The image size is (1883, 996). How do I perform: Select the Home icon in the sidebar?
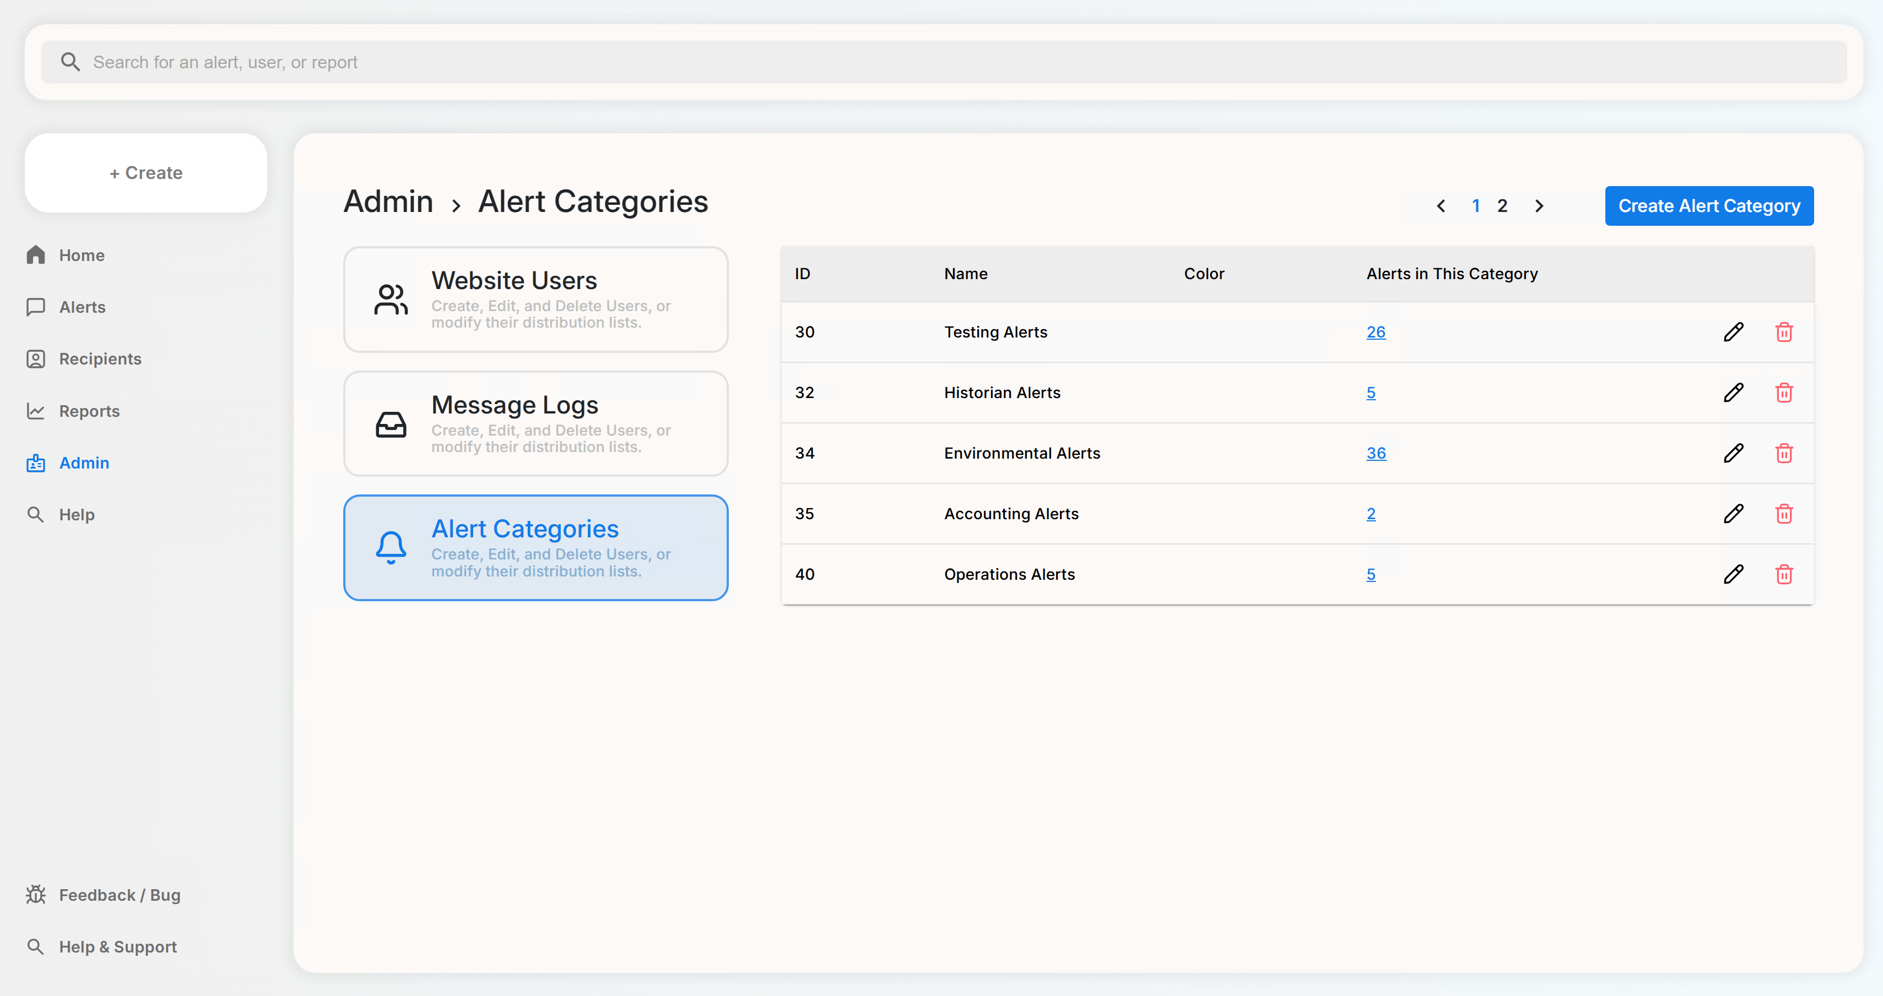tap(36, 255)
